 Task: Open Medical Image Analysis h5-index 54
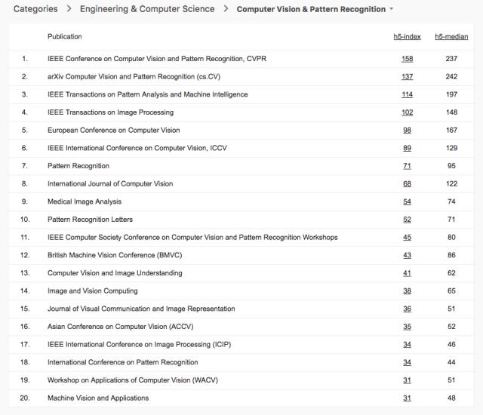407,201
